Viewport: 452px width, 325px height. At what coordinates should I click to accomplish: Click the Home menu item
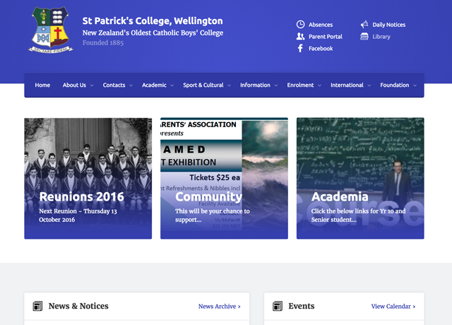pos(42,85)
